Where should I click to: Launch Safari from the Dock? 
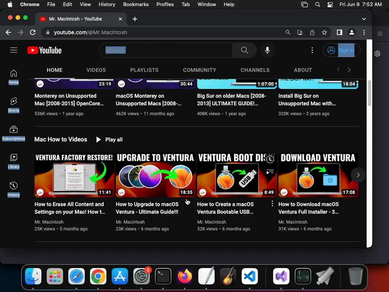click(x=76, y=276)
